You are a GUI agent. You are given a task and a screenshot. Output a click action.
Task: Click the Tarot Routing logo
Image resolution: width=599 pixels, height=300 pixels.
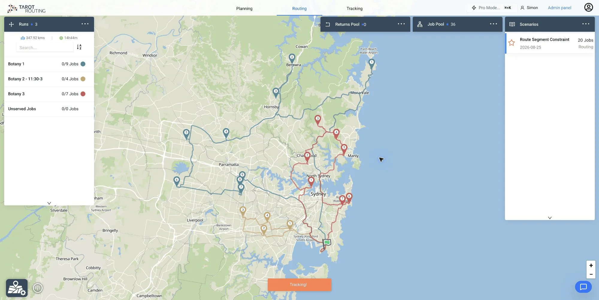[26, 9]
